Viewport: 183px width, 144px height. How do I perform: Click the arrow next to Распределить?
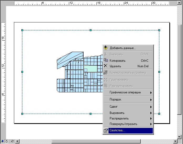point(151,119)
